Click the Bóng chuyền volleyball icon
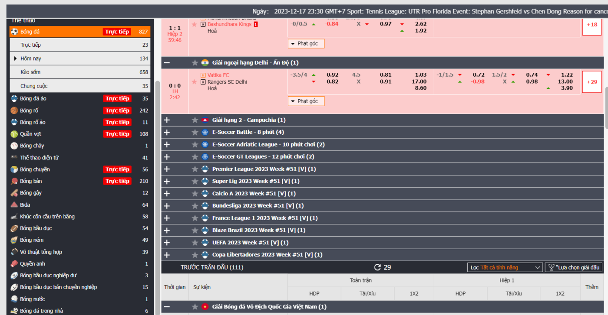The height and width of the screenshot is (315, 608). point(14,169)
